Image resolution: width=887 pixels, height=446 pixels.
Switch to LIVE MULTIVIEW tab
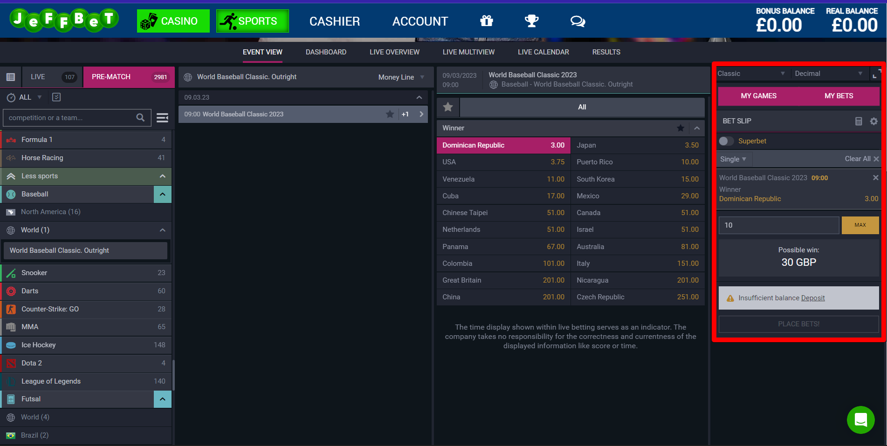click(468, 52)
